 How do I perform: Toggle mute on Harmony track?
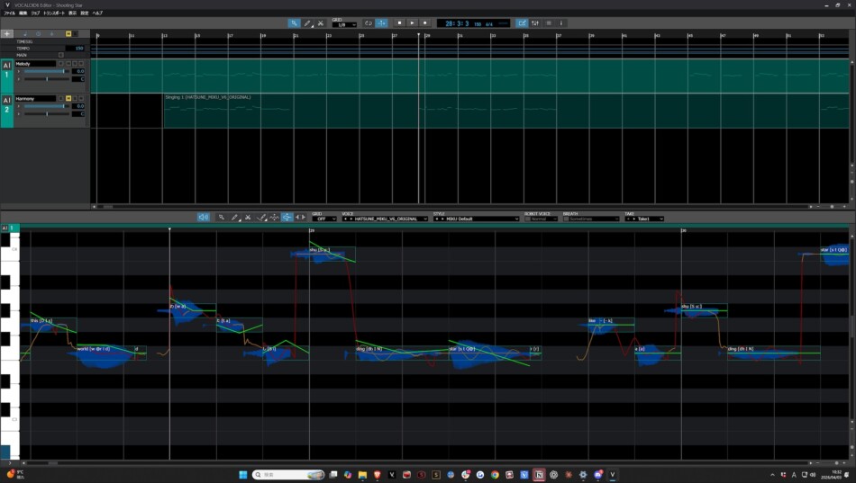pyautogui.click(x=68, y=98)
